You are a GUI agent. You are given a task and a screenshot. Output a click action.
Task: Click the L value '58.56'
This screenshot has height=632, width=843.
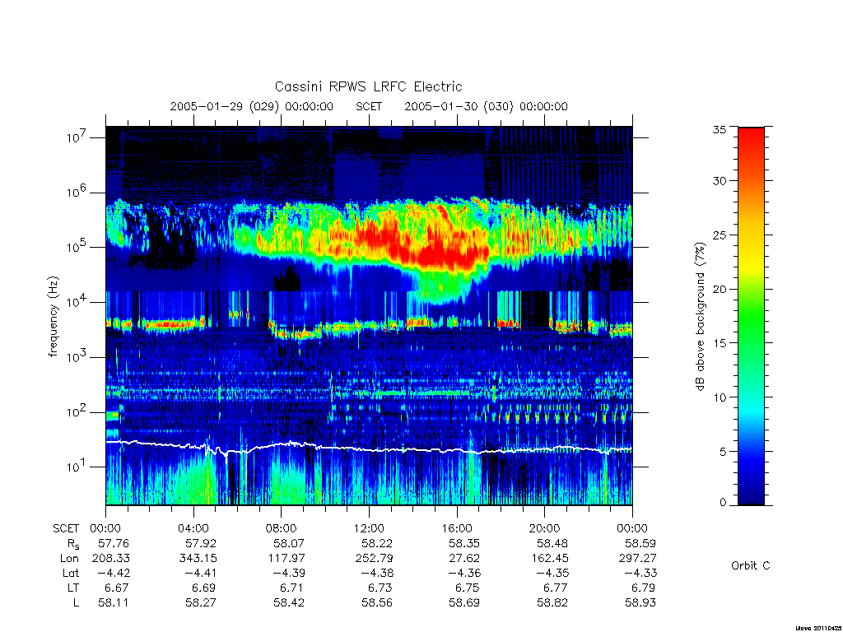click(377, 603)
